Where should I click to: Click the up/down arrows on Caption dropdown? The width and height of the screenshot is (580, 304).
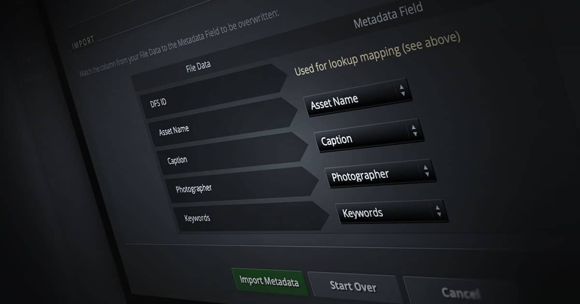click(414, 130)
